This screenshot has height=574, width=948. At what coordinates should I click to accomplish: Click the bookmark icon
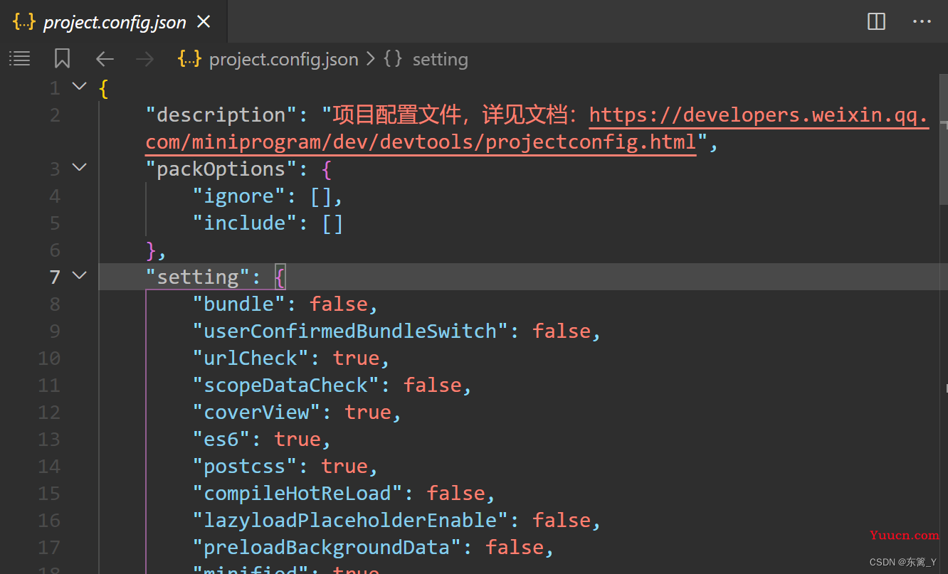[63, 59]
